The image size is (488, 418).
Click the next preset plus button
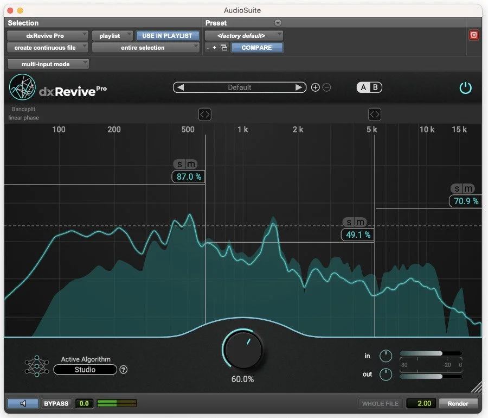(x=214, y=48)
